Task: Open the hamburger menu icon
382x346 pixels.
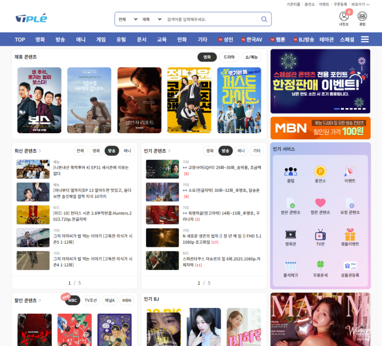Action: coord(365,39)
